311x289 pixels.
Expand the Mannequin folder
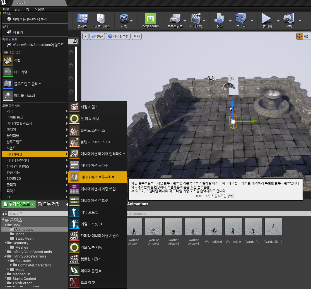(6, 274)
